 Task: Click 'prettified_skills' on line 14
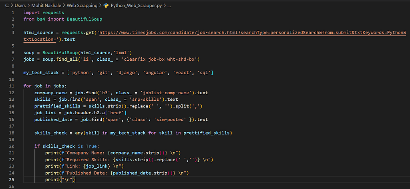coord(58,106)
